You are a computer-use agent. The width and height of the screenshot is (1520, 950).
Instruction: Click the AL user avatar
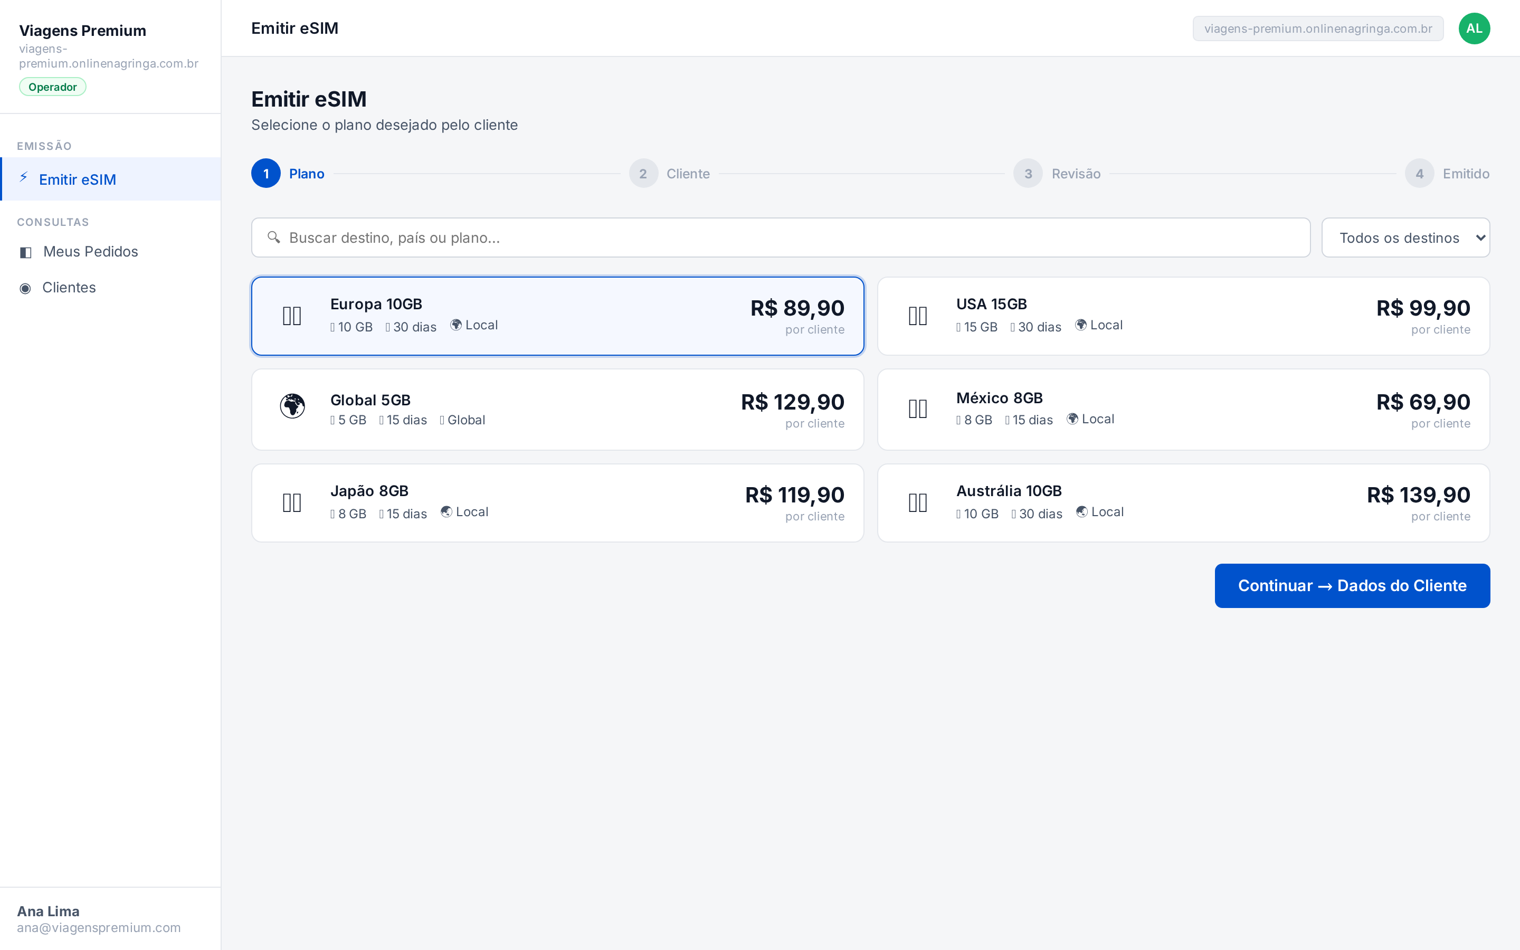(1474, 28)
